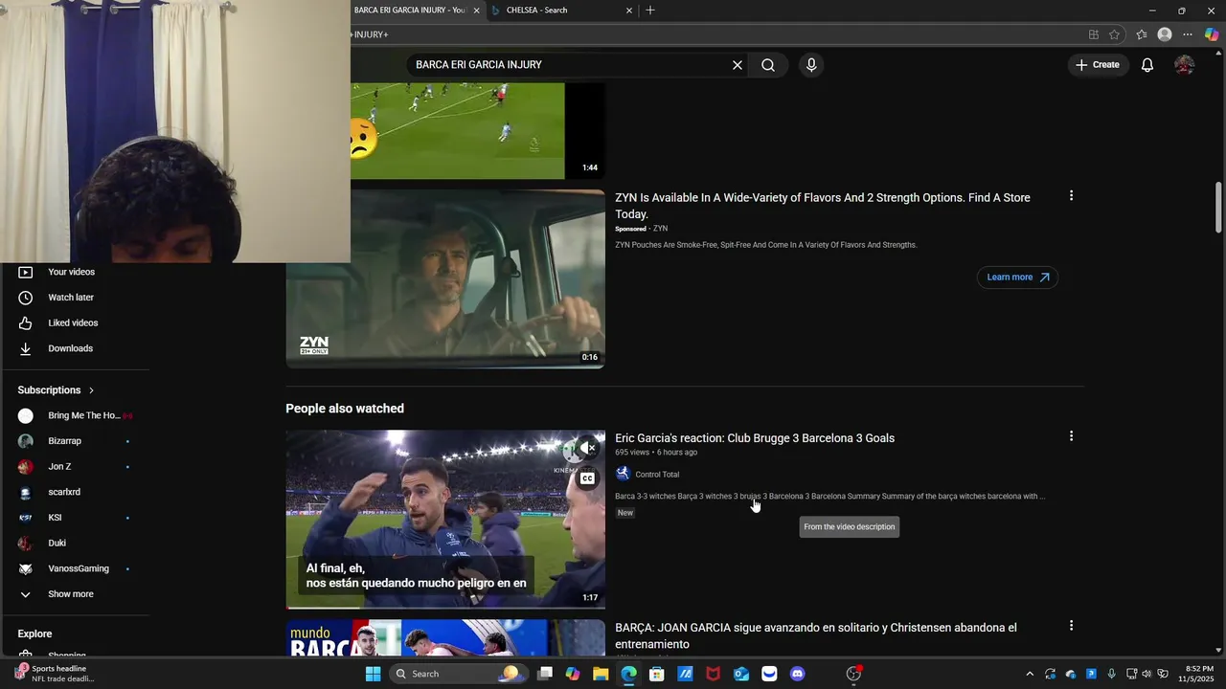1226x689 pixels.
Task: Open more options for Eric Garcia's reaction video
Action: [1071, 435]
